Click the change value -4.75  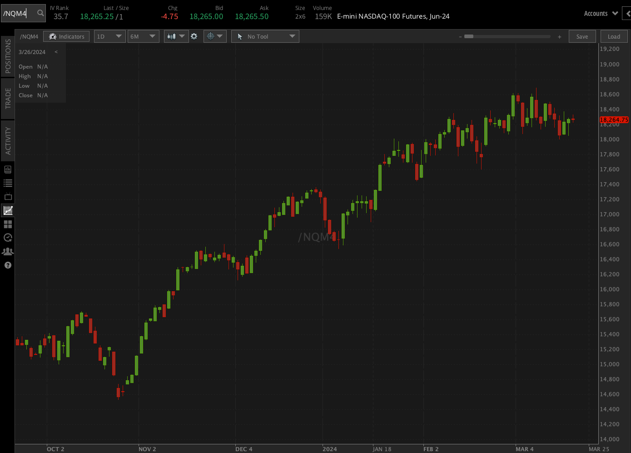coord(169,16)
